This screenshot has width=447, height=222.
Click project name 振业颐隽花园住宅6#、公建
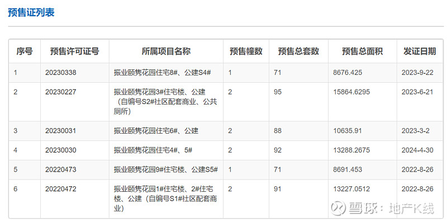click(x=156, y=131)
